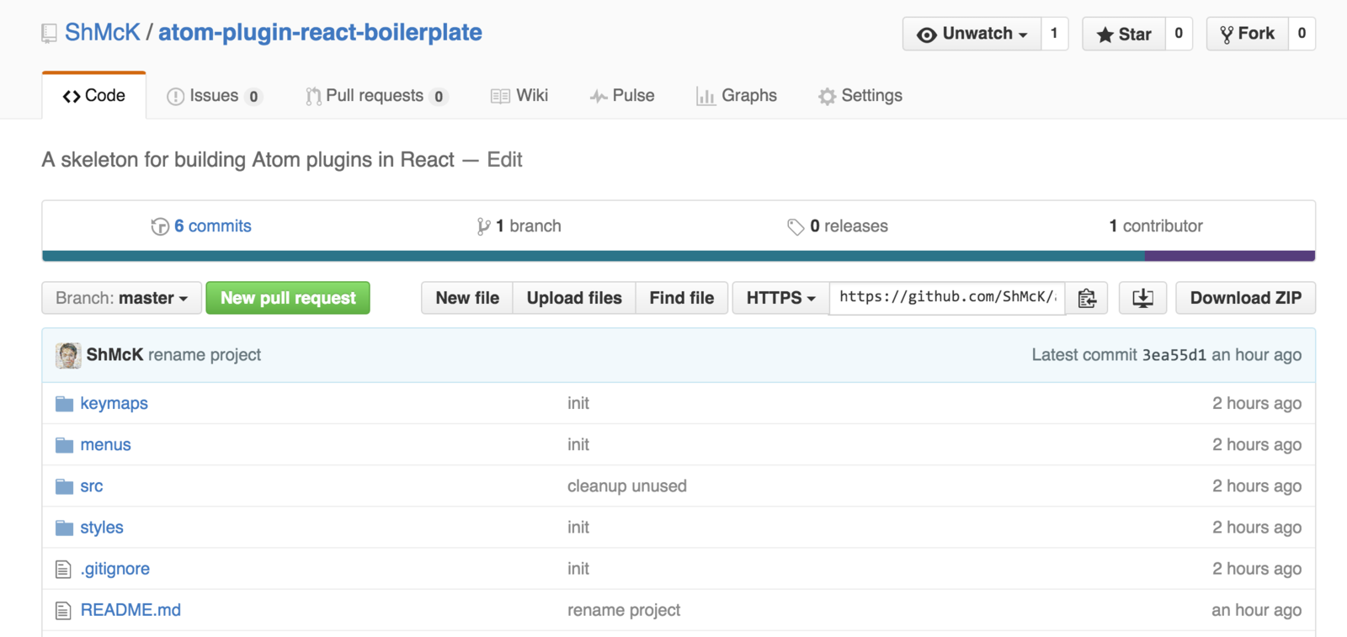Click the clone in desktop download icon
Screen dimensions: 1347x637
click(x=1142, y=298)
